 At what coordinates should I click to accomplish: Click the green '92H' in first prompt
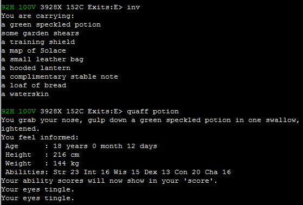(8, 7)
